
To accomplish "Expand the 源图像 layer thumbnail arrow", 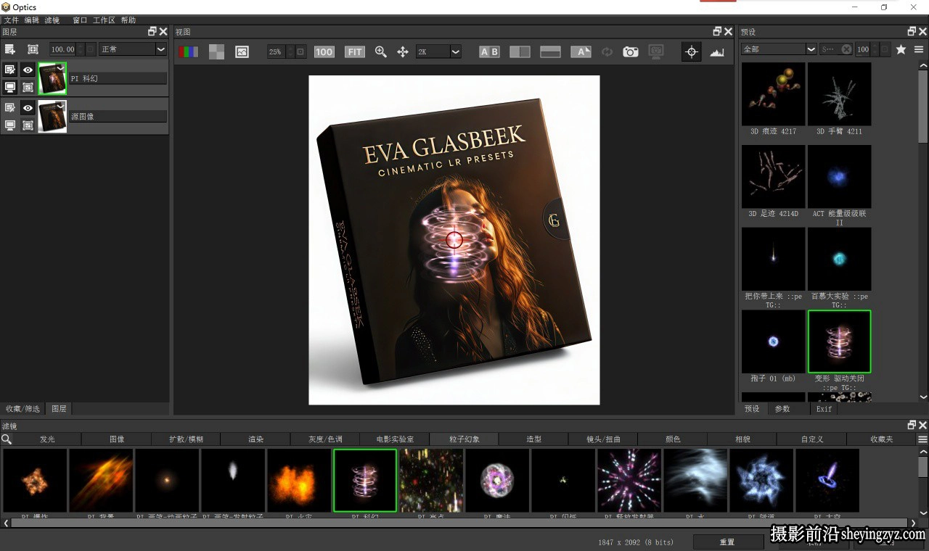I will coord(60,105).
